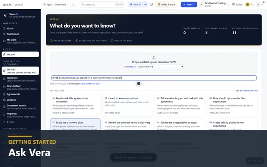Click the upload arrow icon in drop zone

[x=154, y=58]
